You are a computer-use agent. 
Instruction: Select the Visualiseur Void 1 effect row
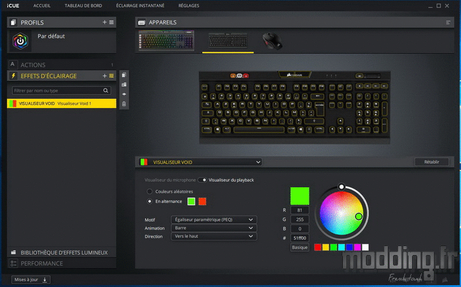pyautogui.click(x=62, y=104)
